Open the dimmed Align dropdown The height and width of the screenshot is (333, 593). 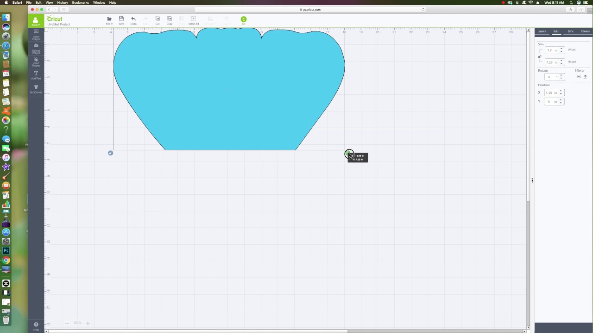click(227, 20)
